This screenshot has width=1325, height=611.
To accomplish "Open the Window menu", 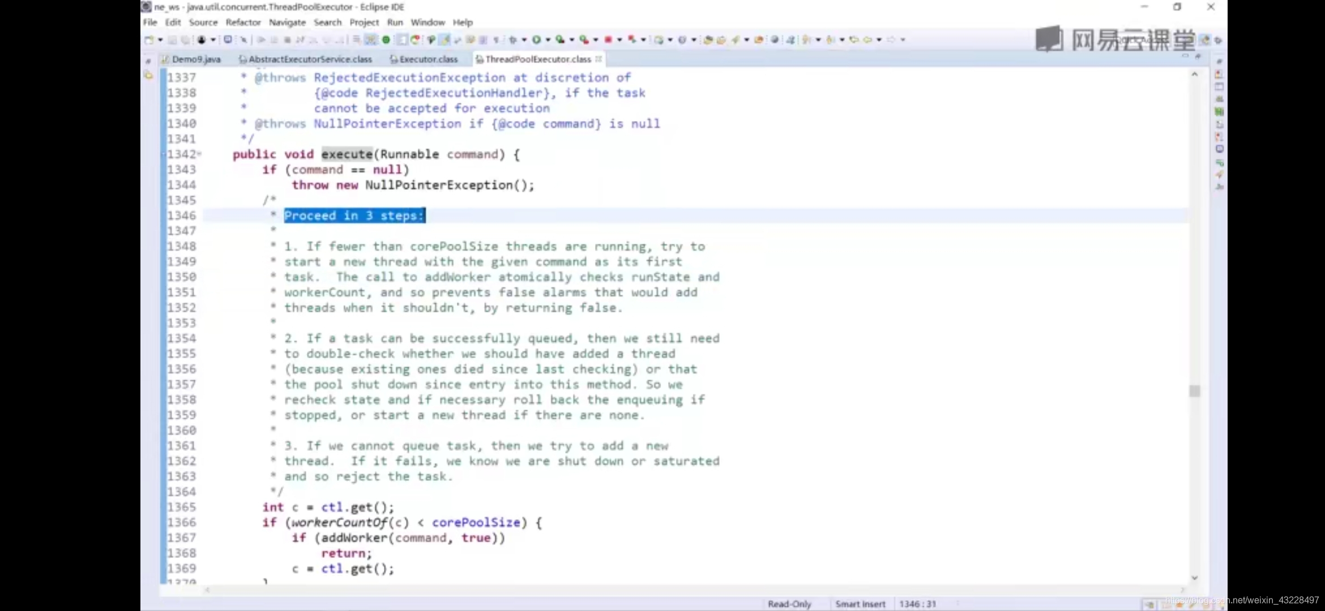I will (428, 22).
